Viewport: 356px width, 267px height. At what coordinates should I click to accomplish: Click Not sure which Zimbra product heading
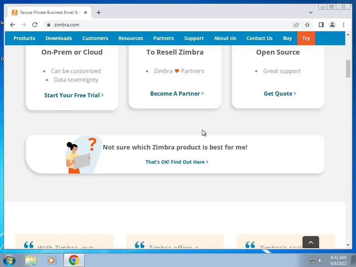[x=175, y=147]
